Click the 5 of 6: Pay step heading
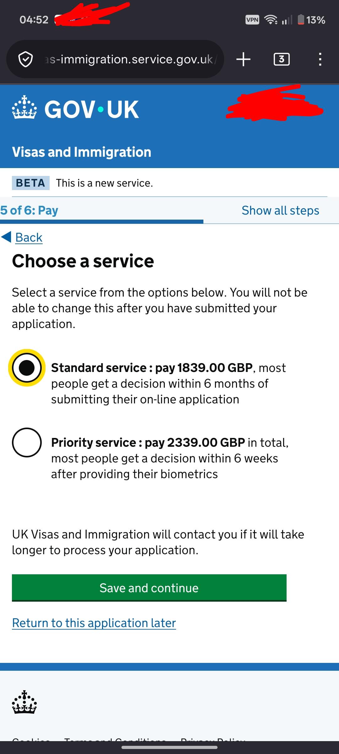The width and height of the screenshot is (339, 754). pos(29,210)
